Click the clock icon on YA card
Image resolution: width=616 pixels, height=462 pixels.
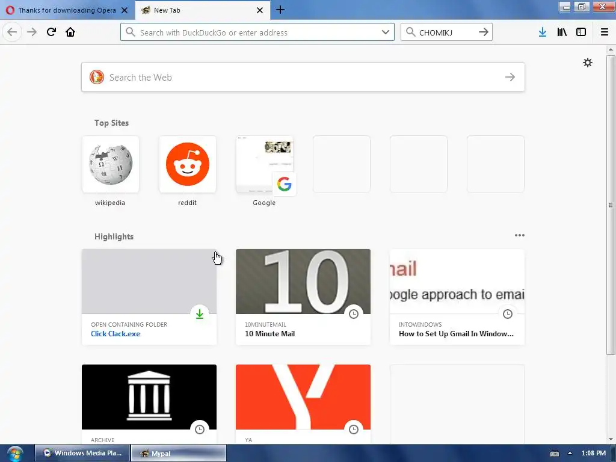(354, 430)
